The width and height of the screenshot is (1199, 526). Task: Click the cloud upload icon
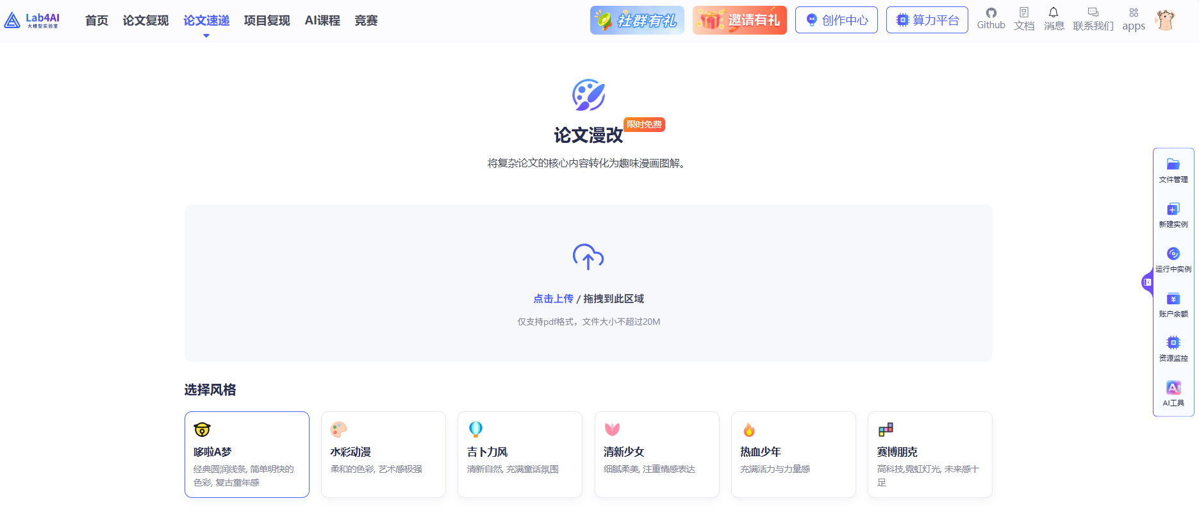[588, 257]
